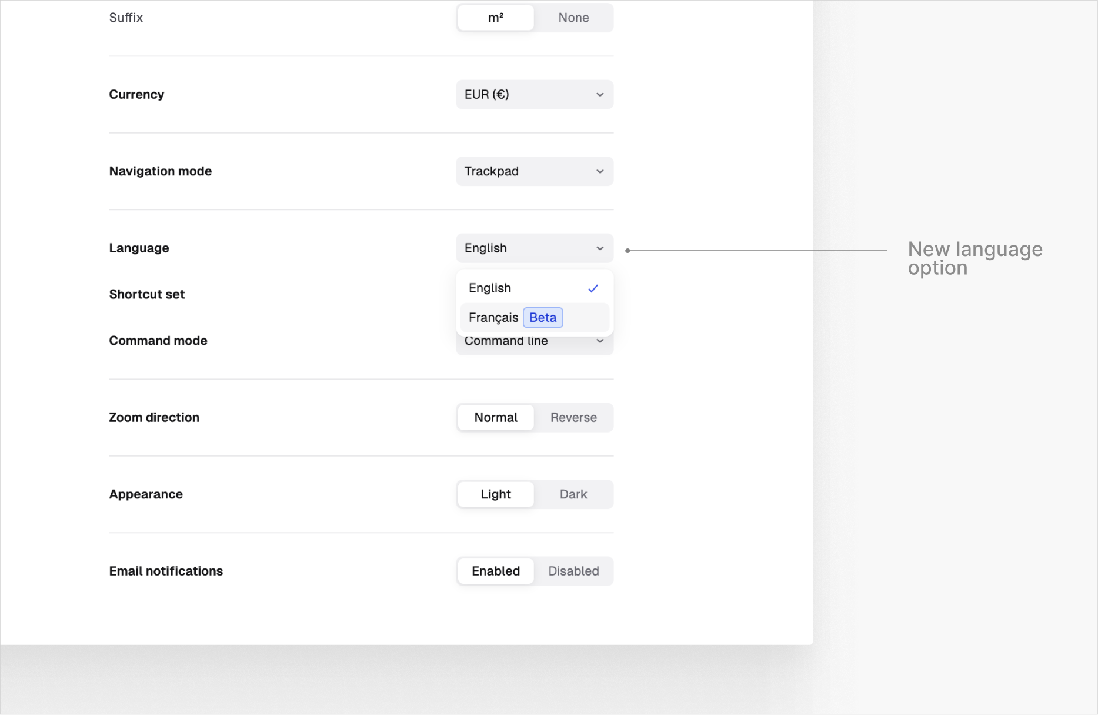Select Français from the language list

click(x=493, y=318)
